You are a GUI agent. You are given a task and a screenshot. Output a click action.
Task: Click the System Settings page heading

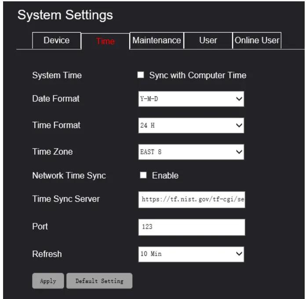tap(65, 15)
